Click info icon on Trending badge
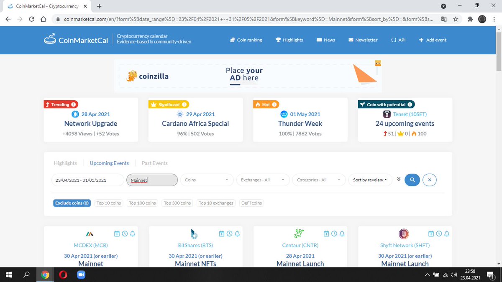Image resolution: width=502 pixels, height=282 pixels. 74,104
